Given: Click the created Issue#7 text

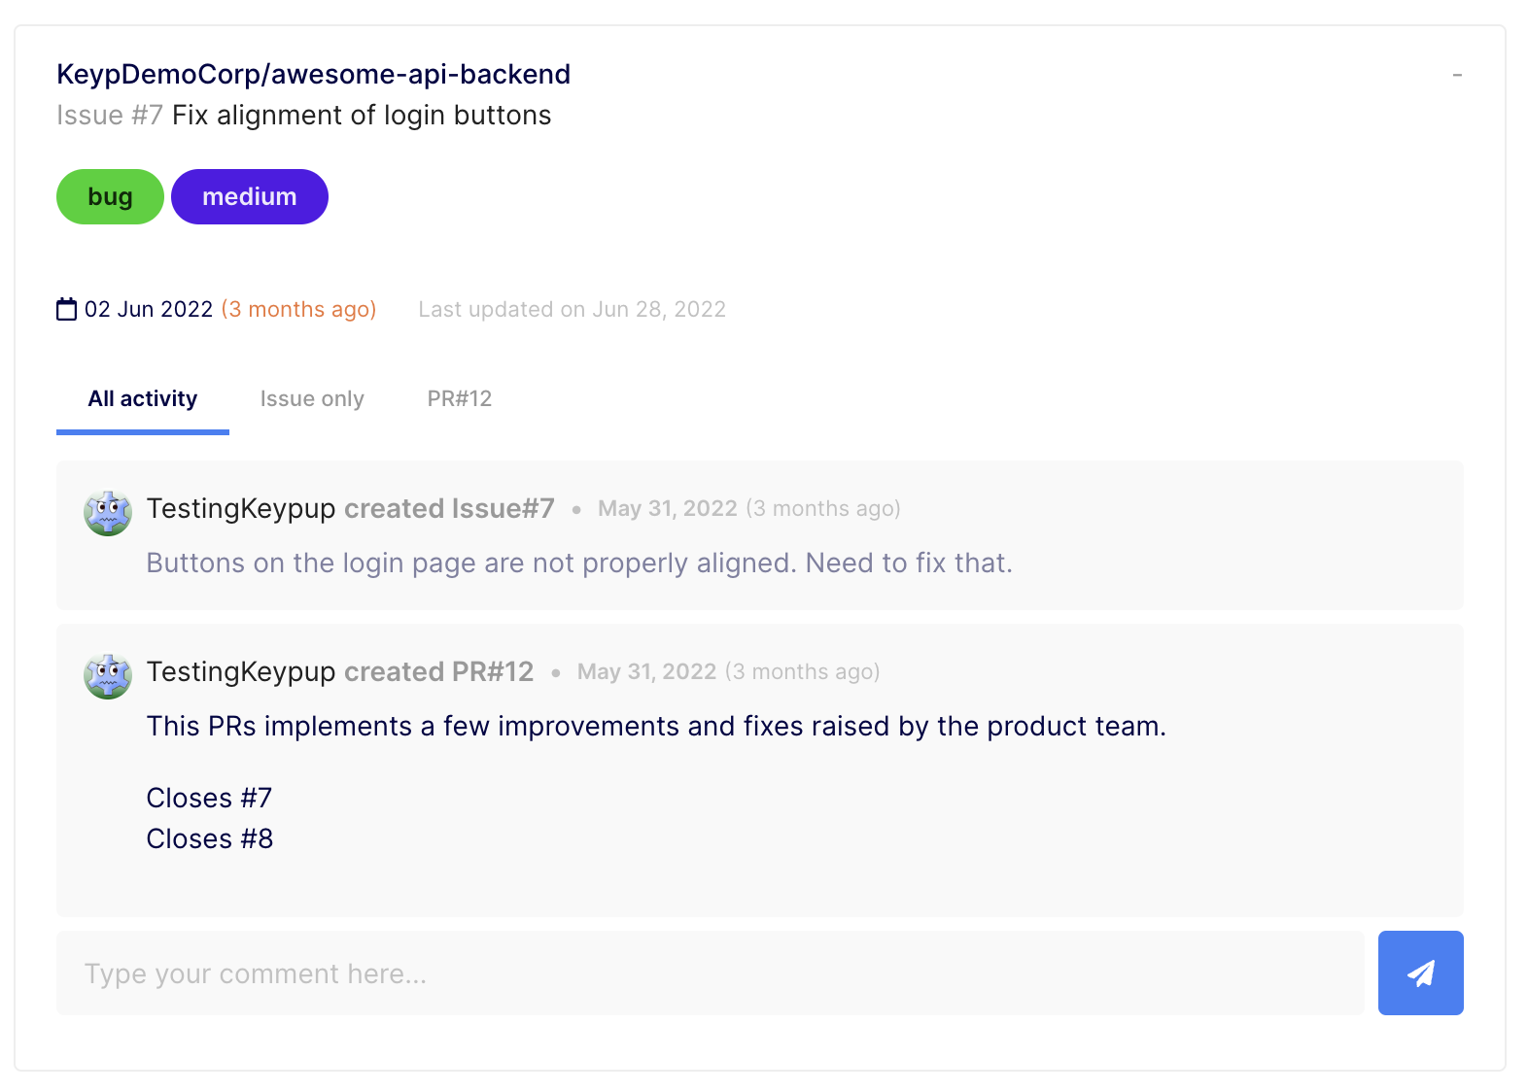Looking at the screenshot, I should (x=449, y=509).
